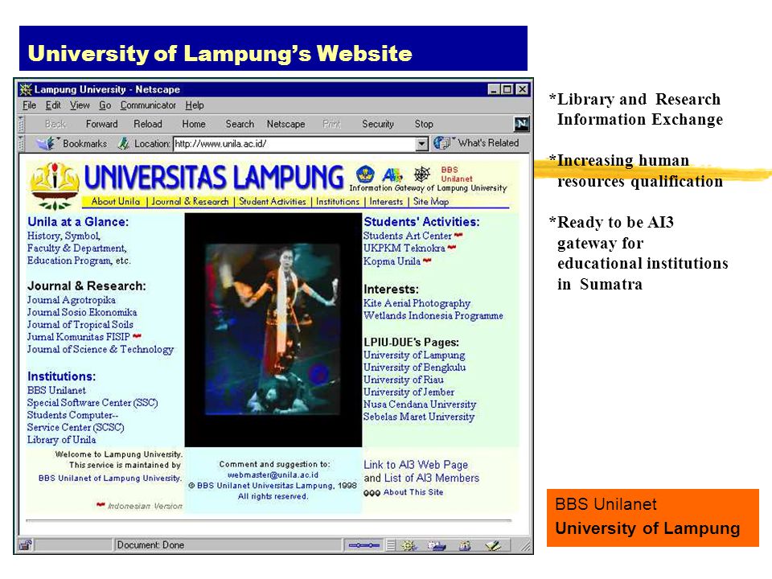Open the About This Site link
The width and height of the screenshot is (772, 579).
[x=413, y=492]
